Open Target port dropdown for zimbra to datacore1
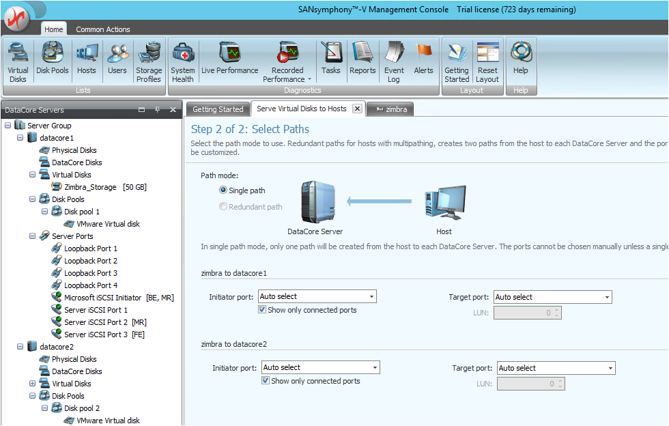The width and height of the screenshot is (669, 426). [x=607, y=297]
